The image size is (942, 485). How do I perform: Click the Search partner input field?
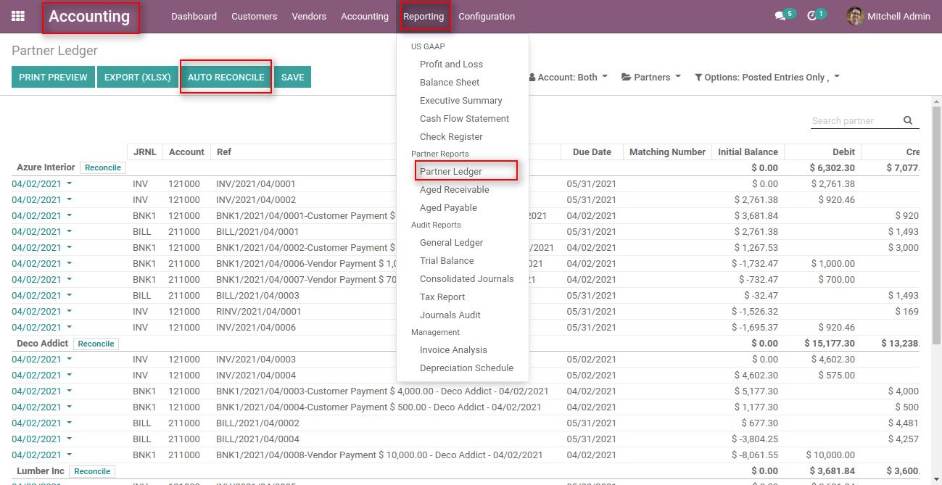point(856,121)
